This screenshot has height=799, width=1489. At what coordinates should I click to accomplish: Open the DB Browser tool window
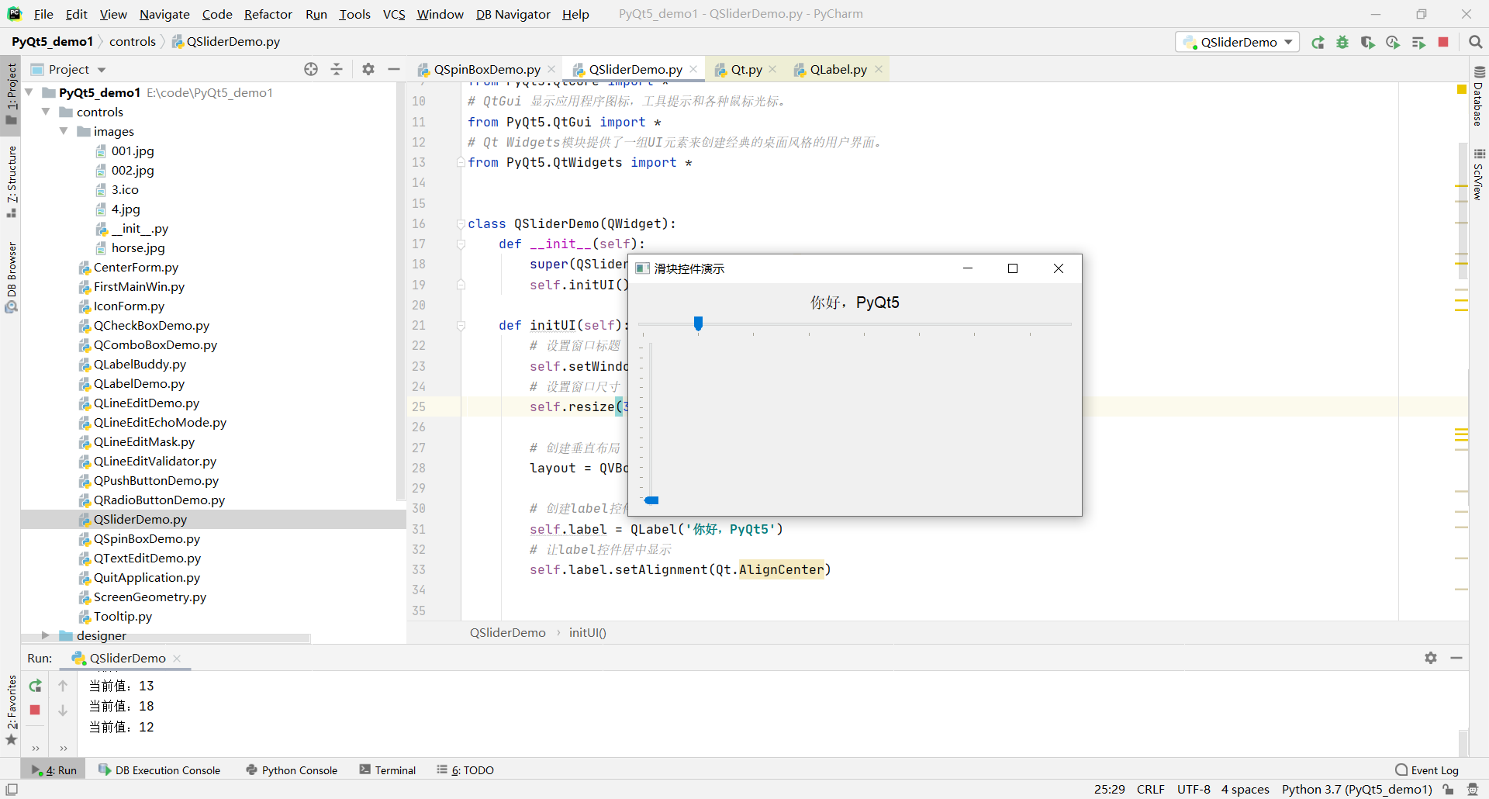[x=12, y=277]
